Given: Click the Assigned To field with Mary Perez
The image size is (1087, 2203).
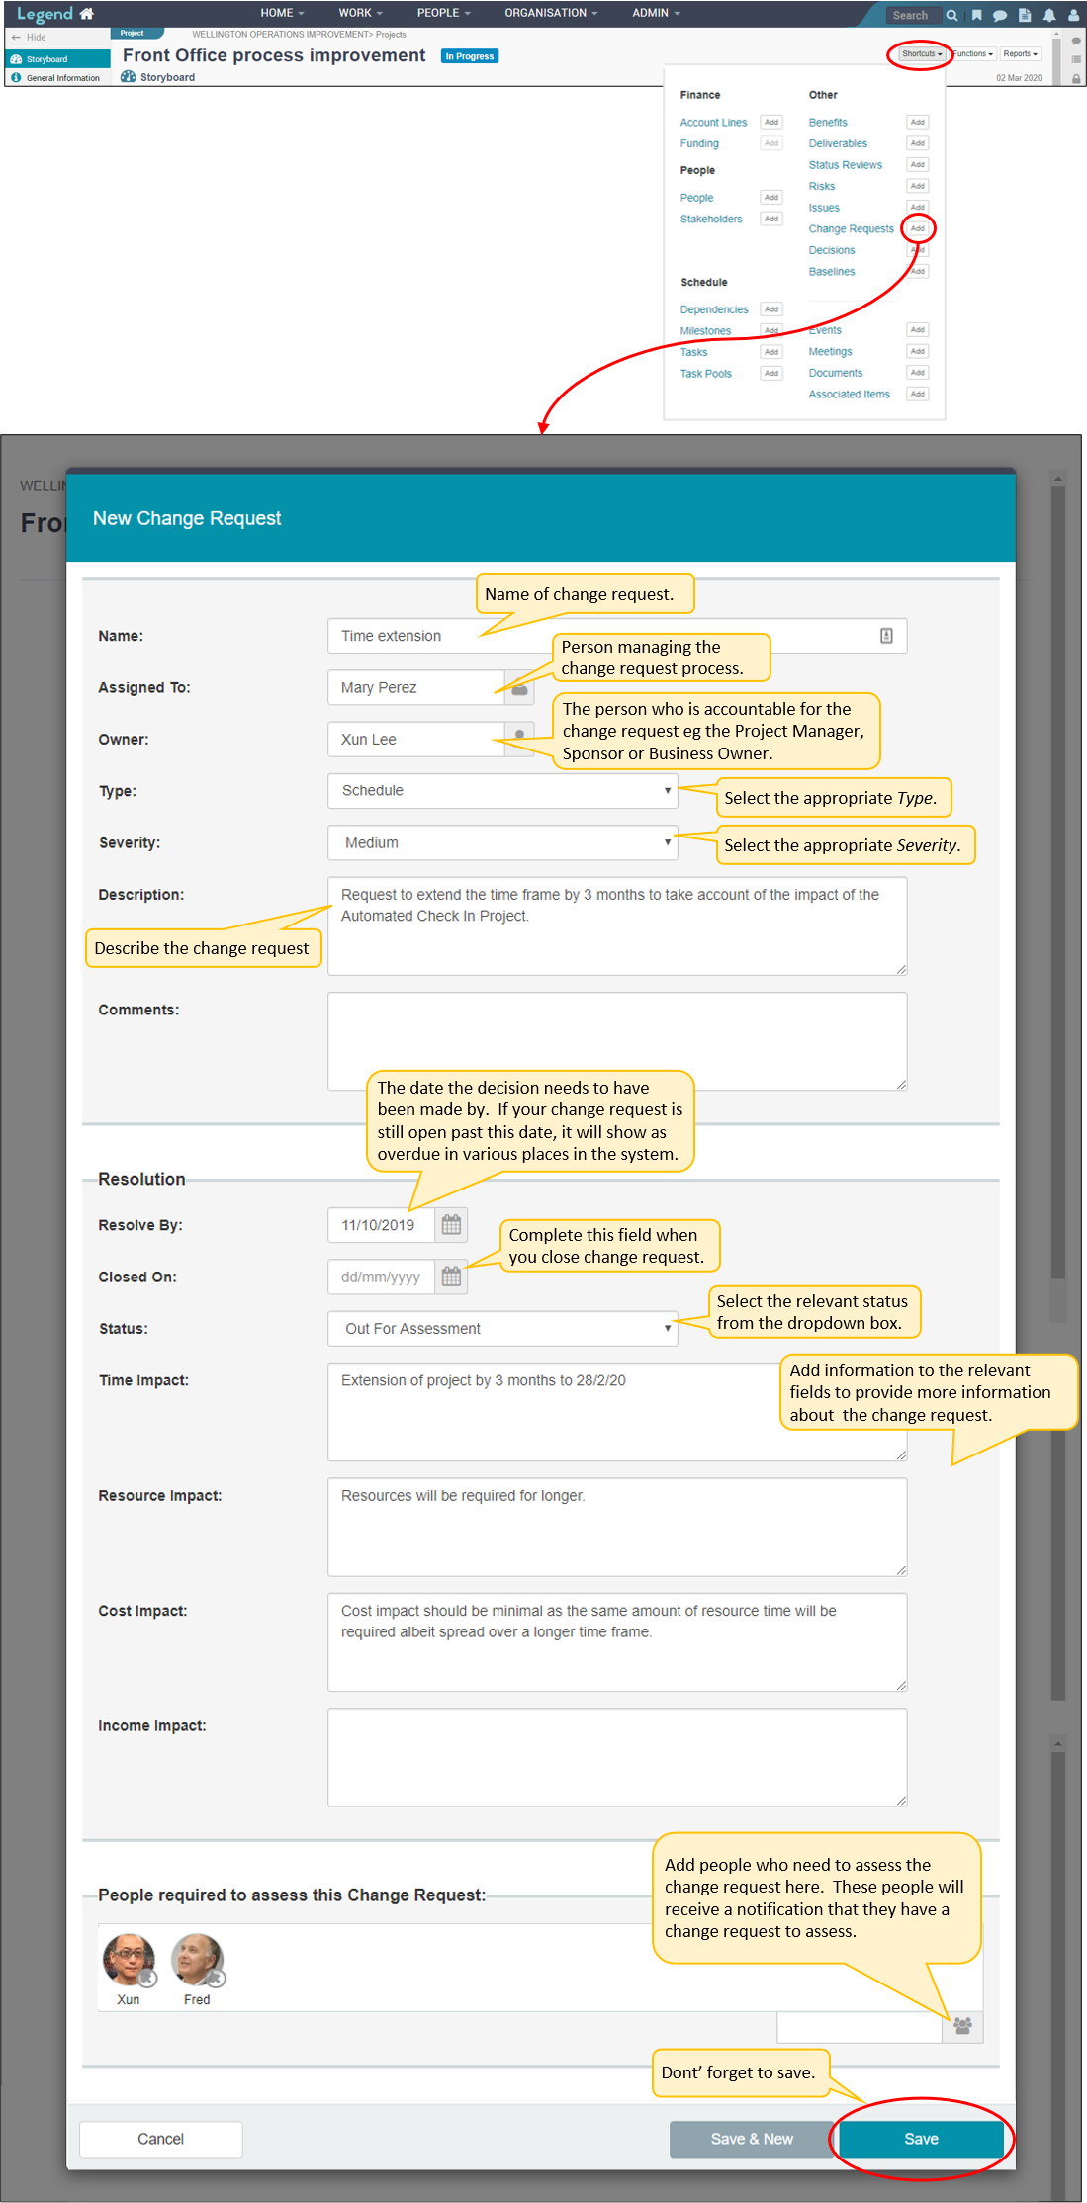Looking at the screenshot, I should tap(416, 687).
